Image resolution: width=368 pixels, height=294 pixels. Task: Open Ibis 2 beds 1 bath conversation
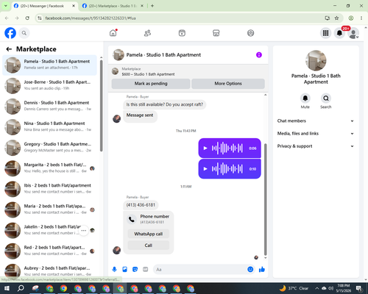[x=49, y=189]
